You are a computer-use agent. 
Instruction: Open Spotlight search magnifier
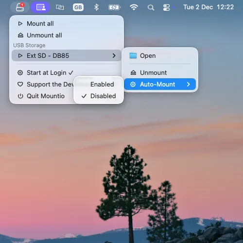pos(151,8)
